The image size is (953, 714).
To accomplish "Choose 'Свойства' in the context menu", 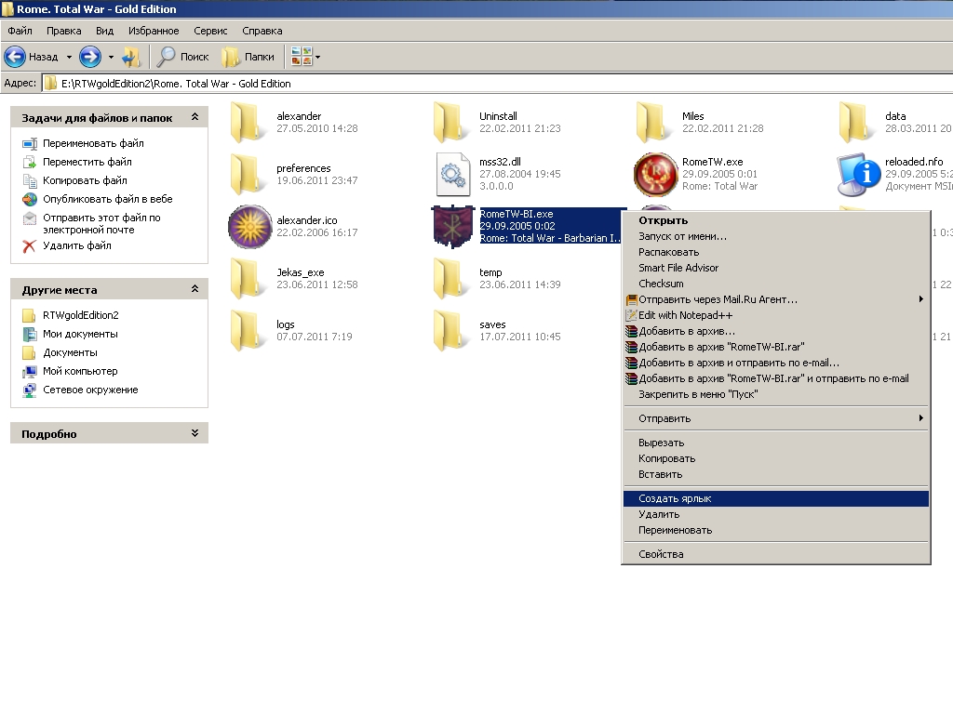I will point(661,554).
